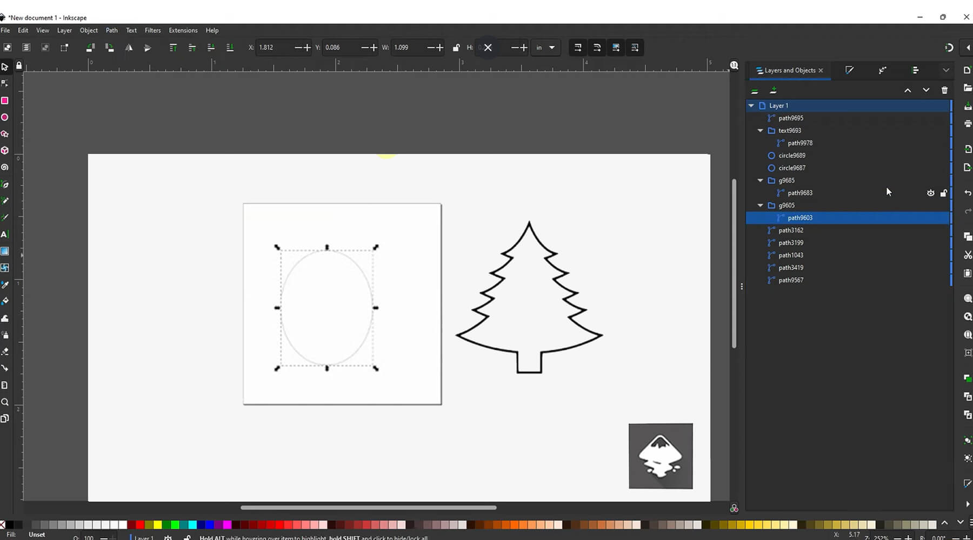Rotate selection 90 degrees clockwise
973x540 pixels.
point(110,48)
